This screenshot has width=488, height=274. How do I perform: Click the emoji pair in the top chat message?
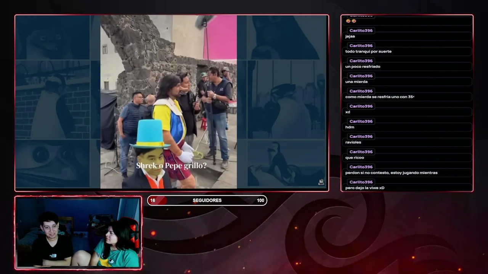click(351, 21)
